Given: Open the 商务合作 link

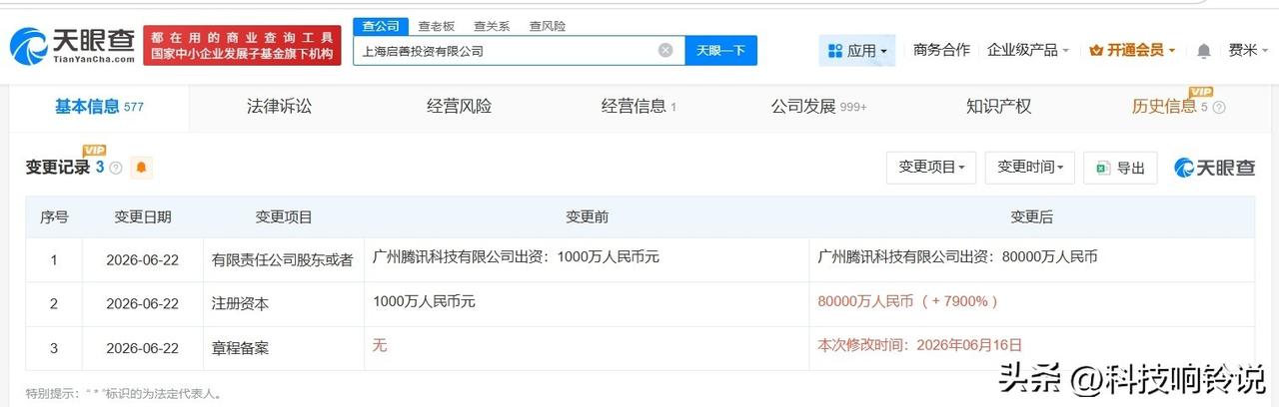Looking at the screenshot, I should (941, 50).
